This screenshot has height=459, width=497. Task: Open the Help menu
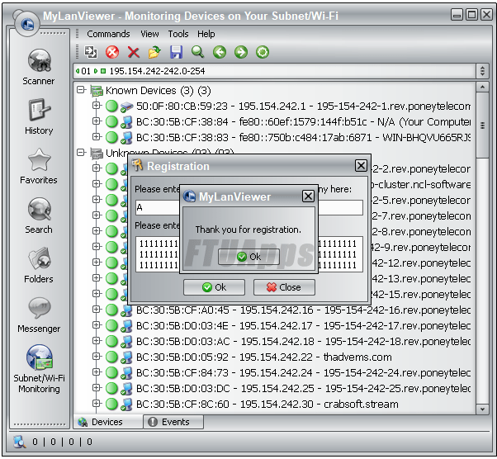point(206,34)
